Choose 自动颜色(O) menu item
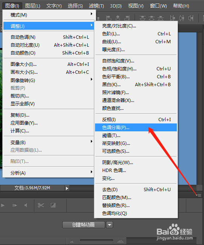This screenshot has height=245, width=204. pyautogui.click(x=49, y=53)
